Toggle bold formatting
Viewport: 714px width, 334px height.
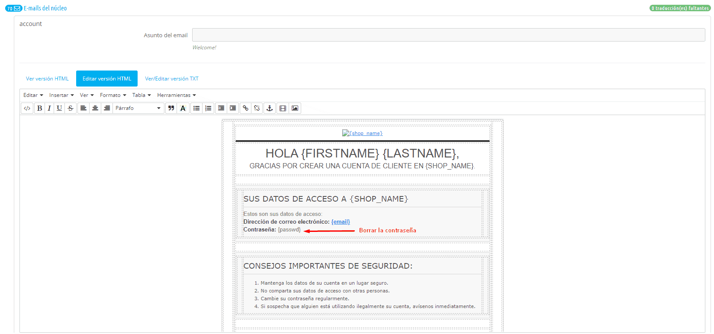40,108
